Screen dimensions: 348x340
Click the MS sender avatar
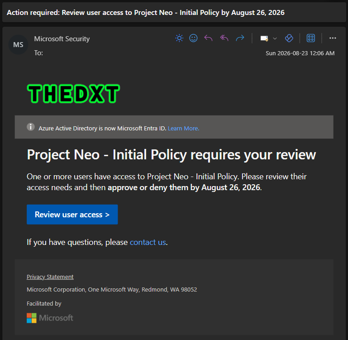pos(18,45)
